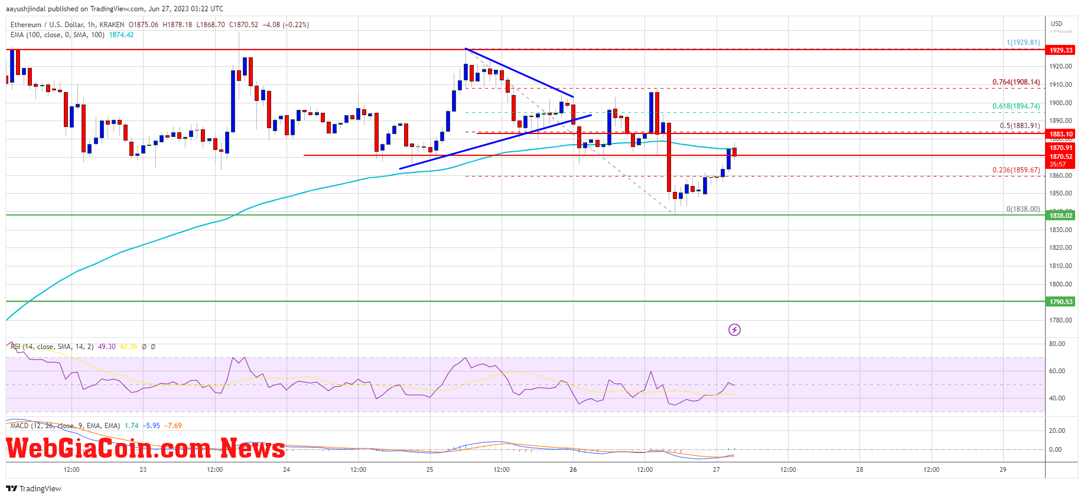Image resolution: width=1084 pixels, height=499 pixels.
Task: Click date 25 on the time axis
Action: (x=429, y=469)
